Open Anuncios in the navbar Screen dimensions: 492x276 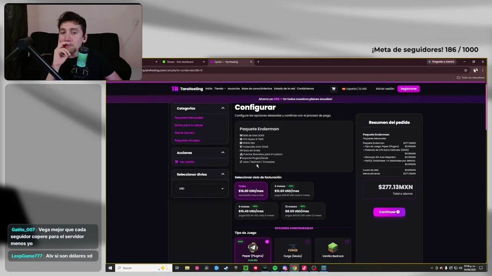234,89
